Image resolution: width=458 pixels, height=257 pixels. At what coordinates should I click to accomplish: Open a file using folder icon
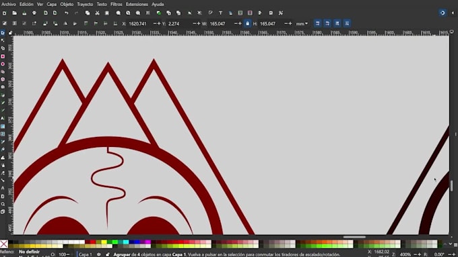[14, 13]
